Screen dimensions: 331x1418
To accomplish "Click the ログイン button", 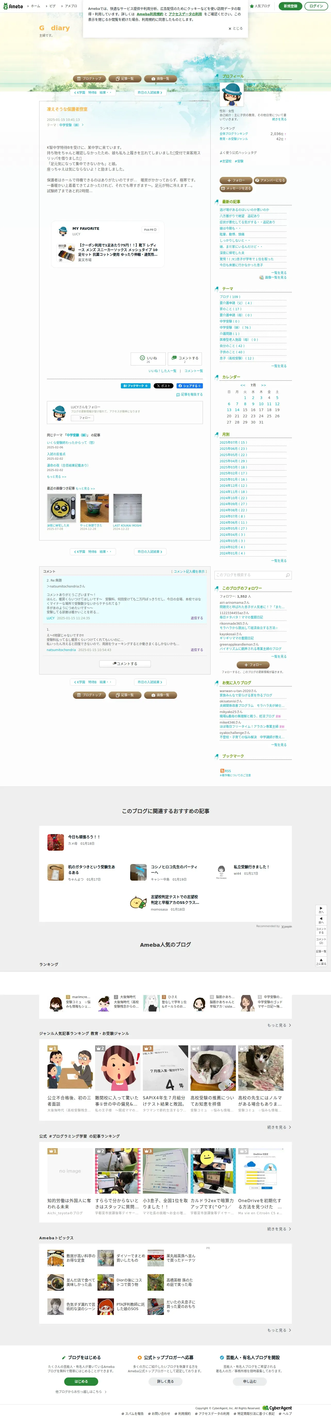I will coord(316,6).
